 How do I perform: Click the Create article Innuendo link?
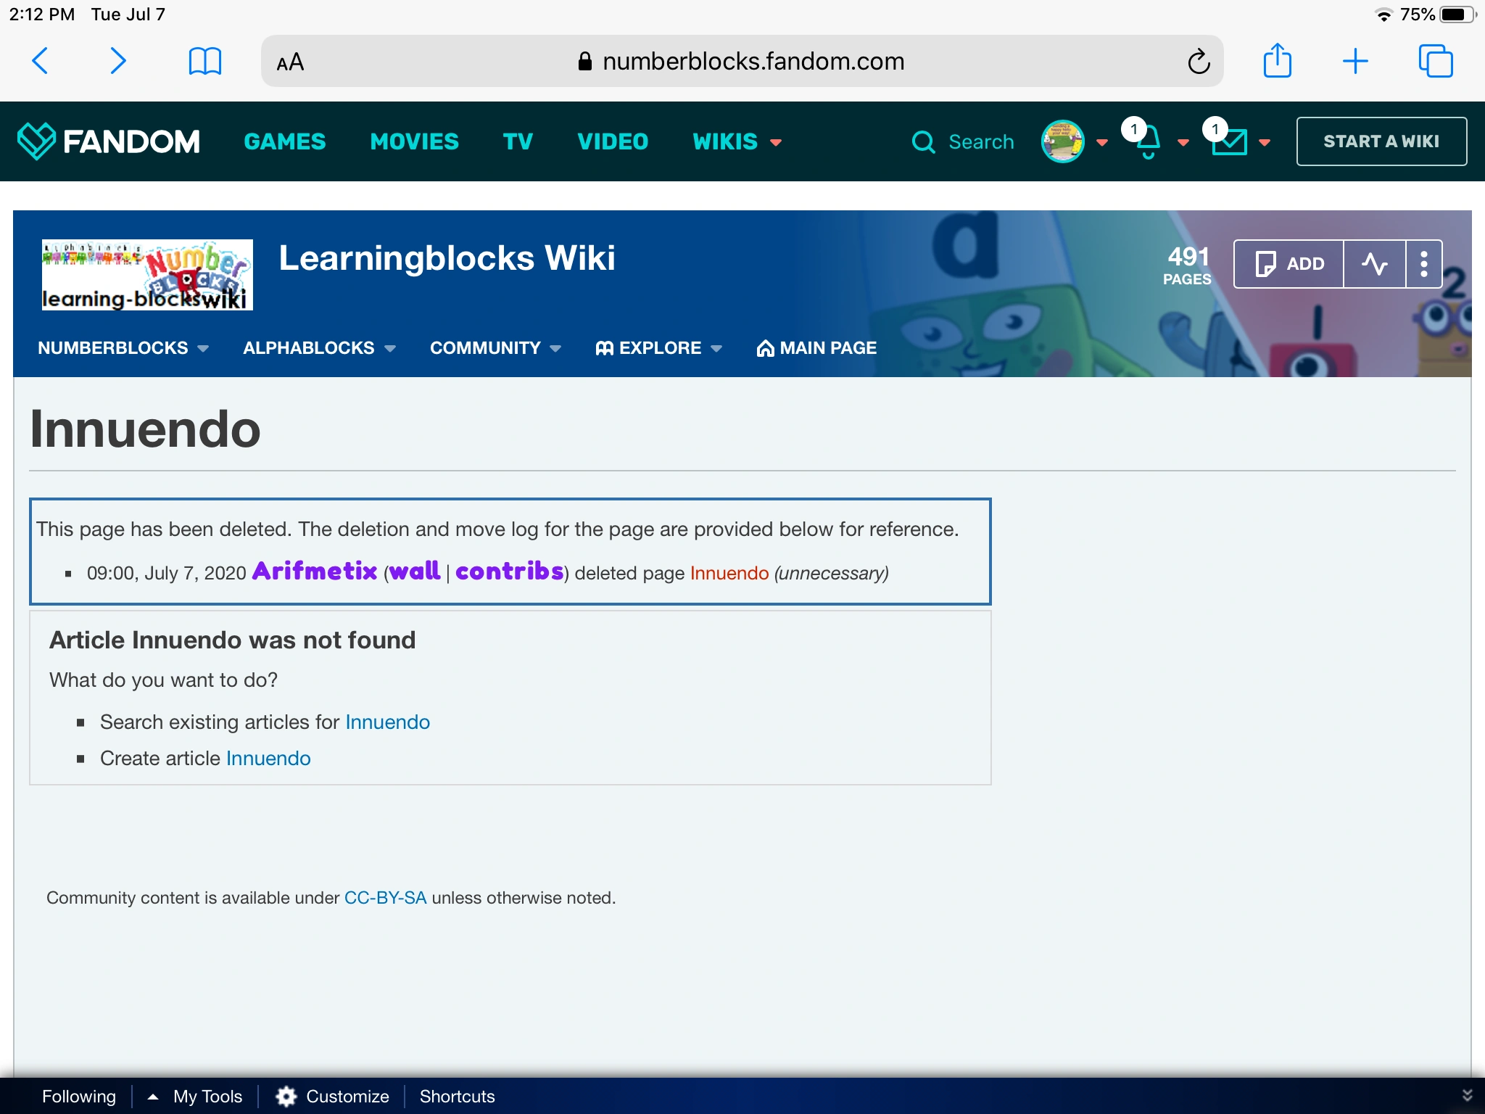(x=268, y=758)
